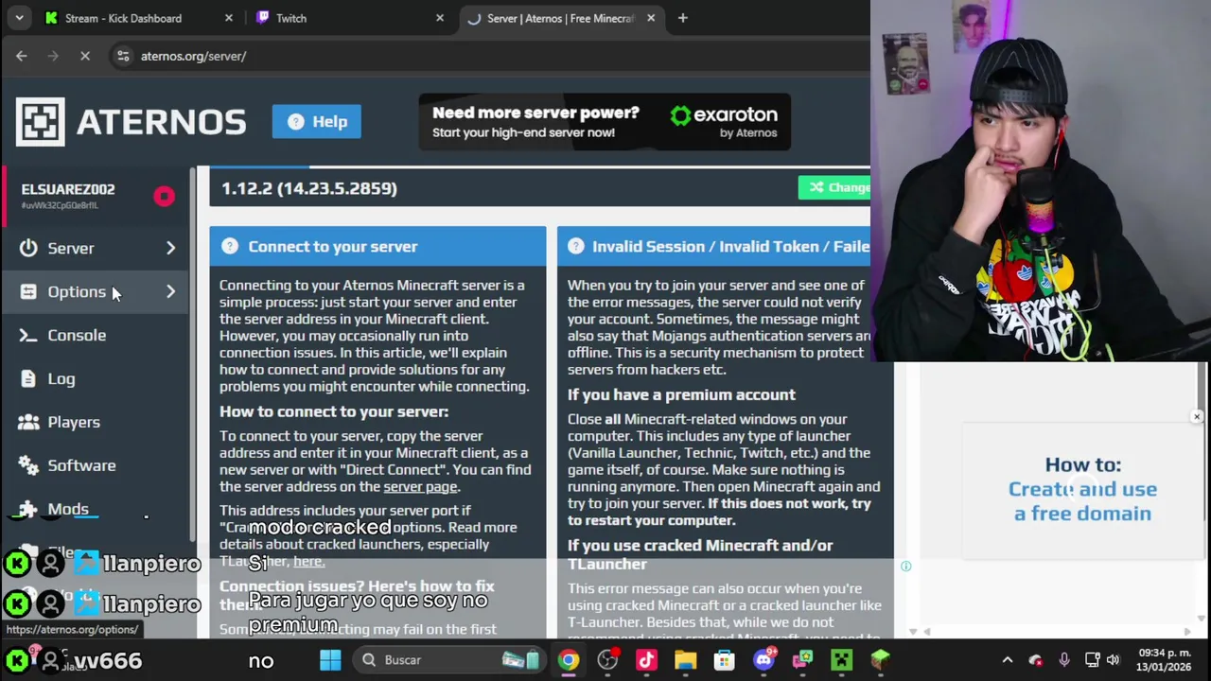Screen dimensions: 1211x681
Task: Open the How to create a free domain ad
Action: tap(1082, 489)
